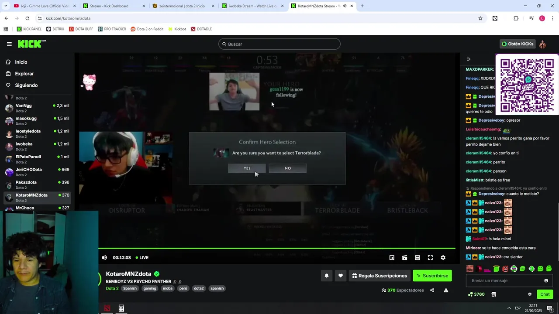This screenshot has height=314, width=559.
Task: Enter fullscreen on the stream player
Action: click(430, 258)
